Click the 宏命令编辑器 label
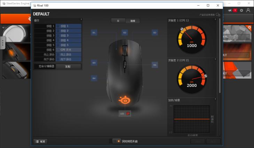Screen dimensions: 254x148 (46, 66)
